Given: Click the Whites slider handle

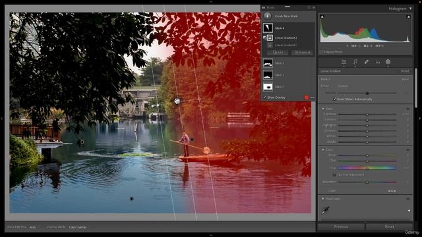Looking at the screenshot, I should (367, 136).
